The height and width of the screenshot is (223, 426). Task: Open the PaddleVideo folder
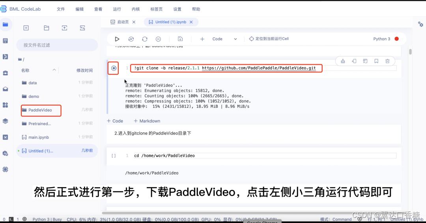[57, 110]
